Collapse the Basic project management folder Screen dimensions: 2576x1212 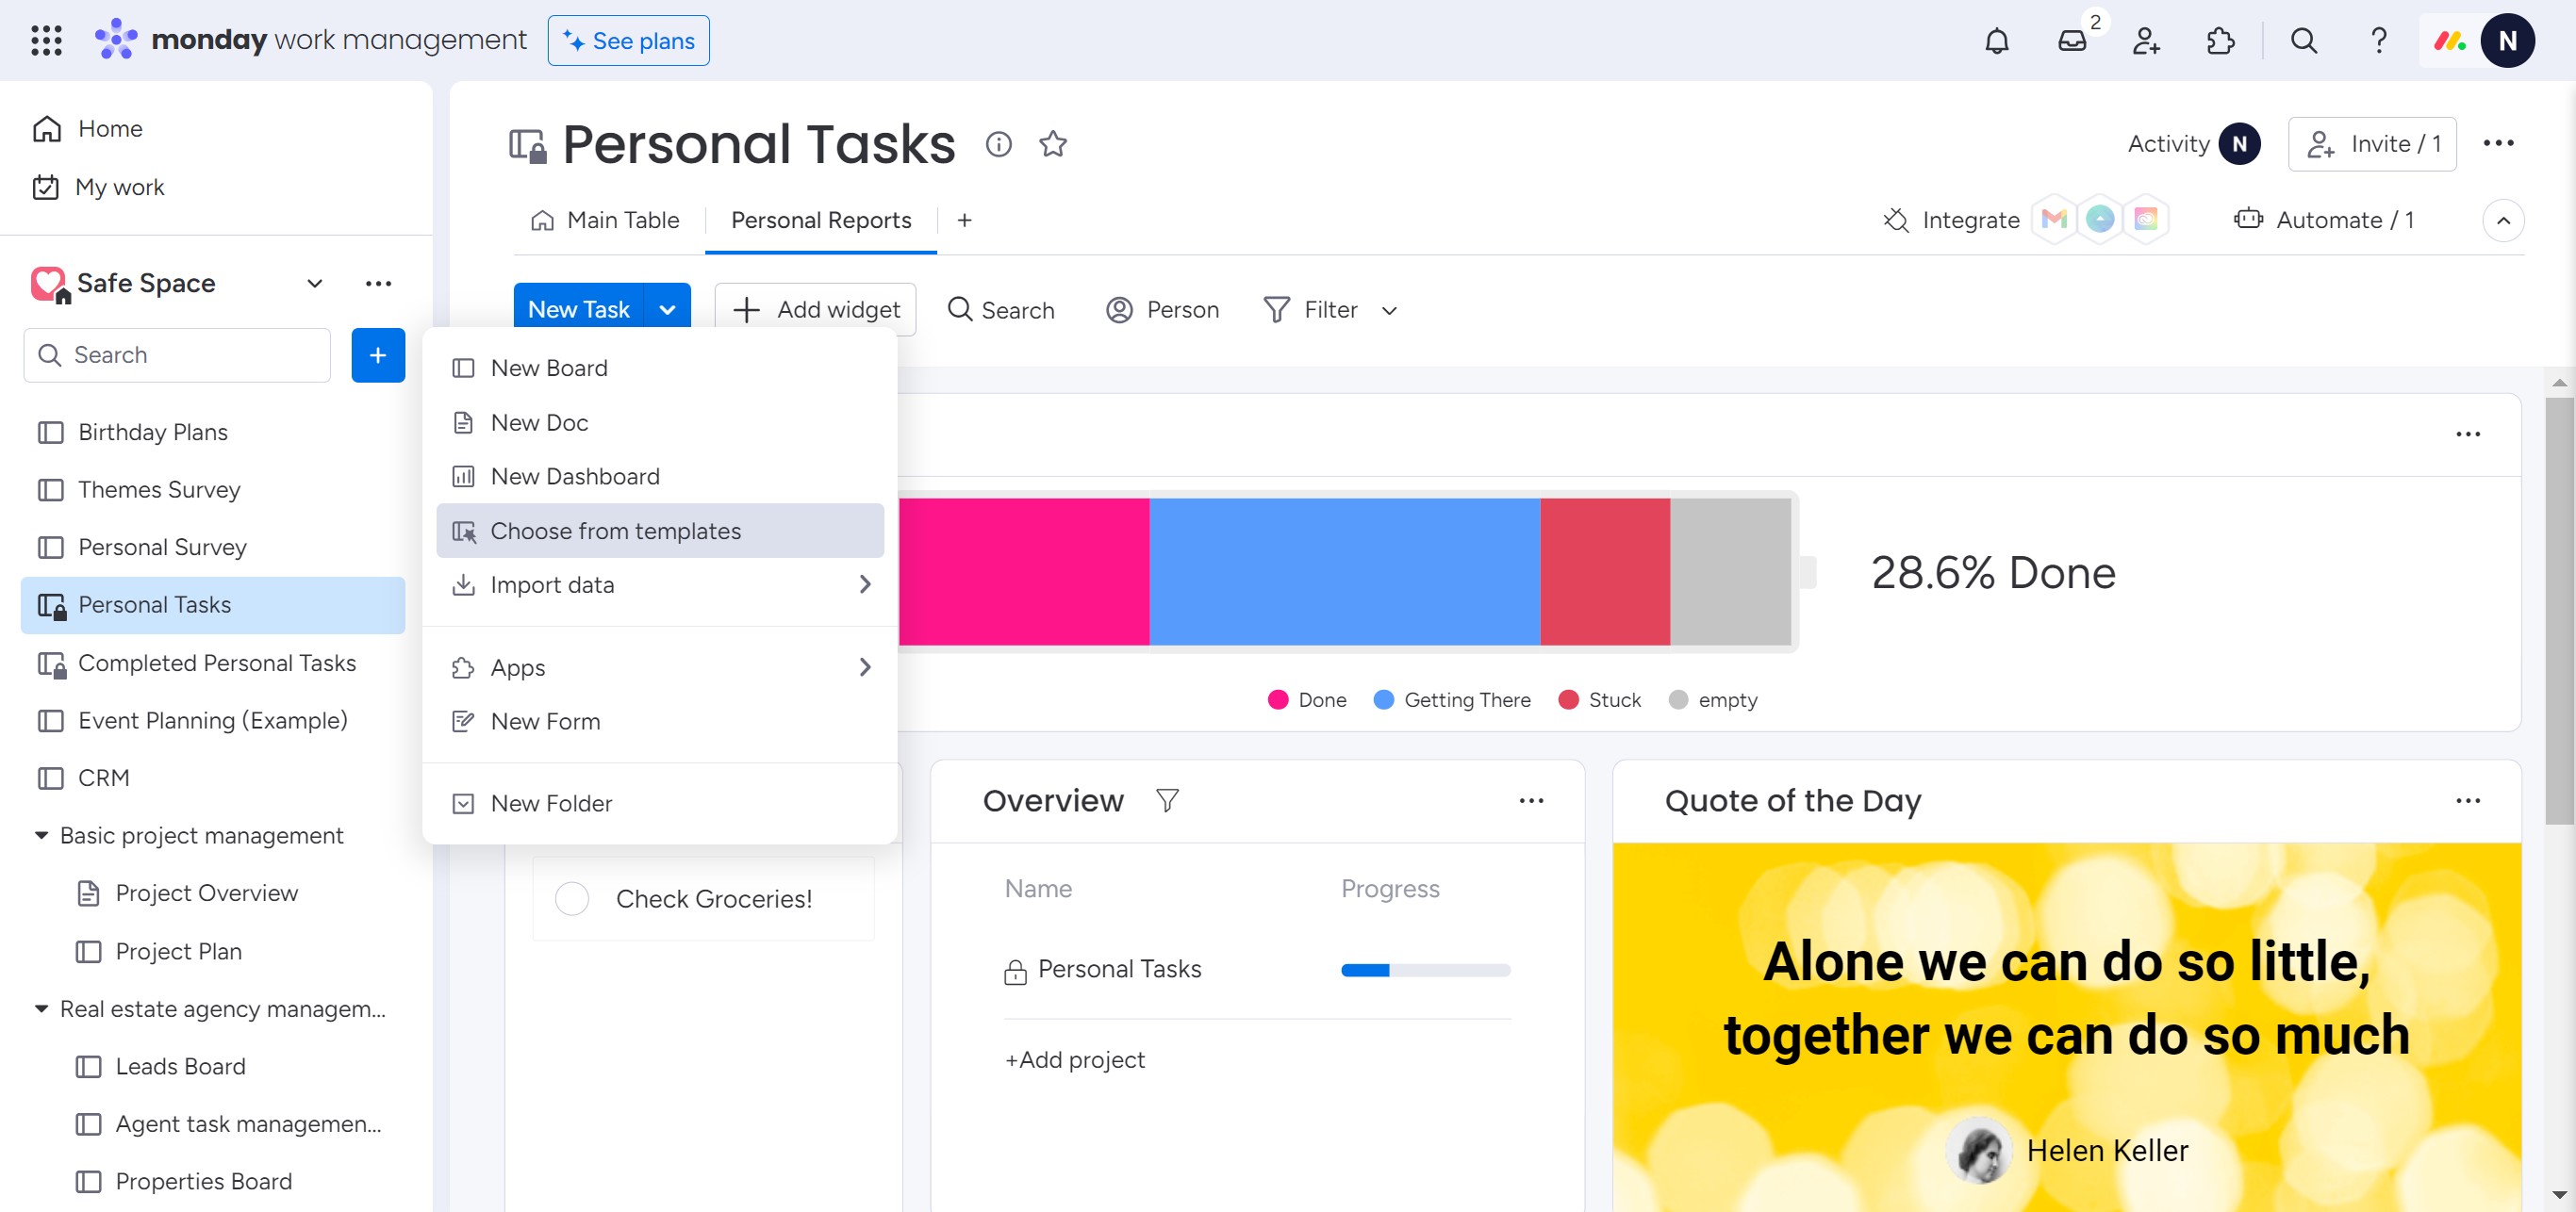(41, 835)
